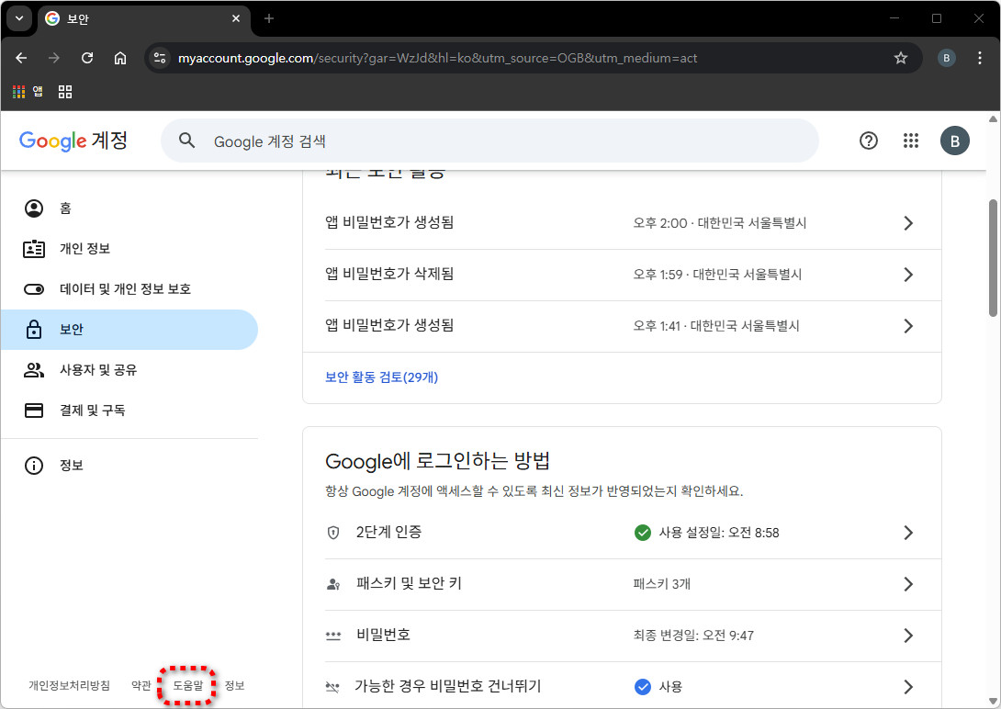Click 보안 활동 검토(29개) link
The image size is (1001, 709).
point(382,377)
